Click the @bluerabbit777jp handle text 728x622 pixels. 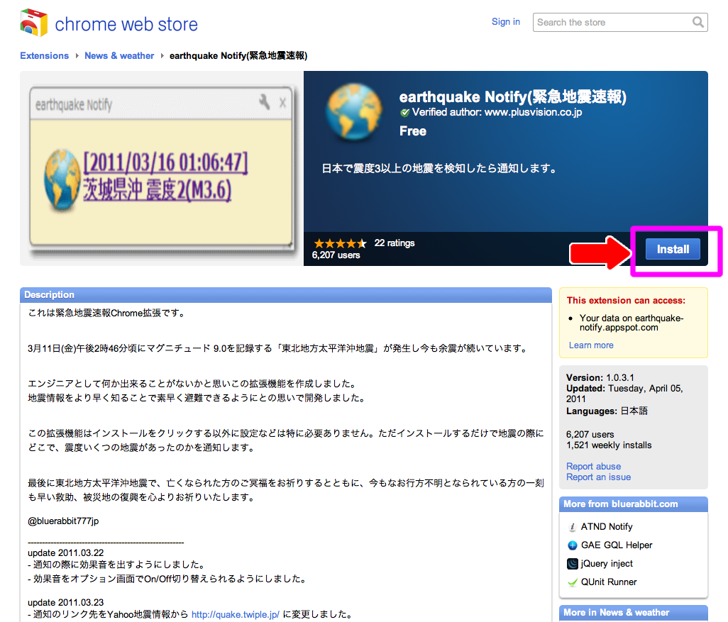(x=63, y=521)
